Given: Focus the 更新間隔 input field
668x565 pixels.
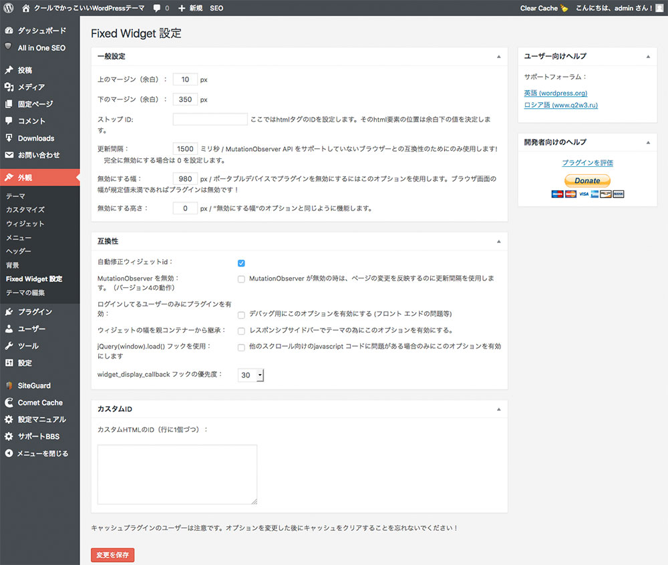Looking at the screenshot, I should coord(185,148).
